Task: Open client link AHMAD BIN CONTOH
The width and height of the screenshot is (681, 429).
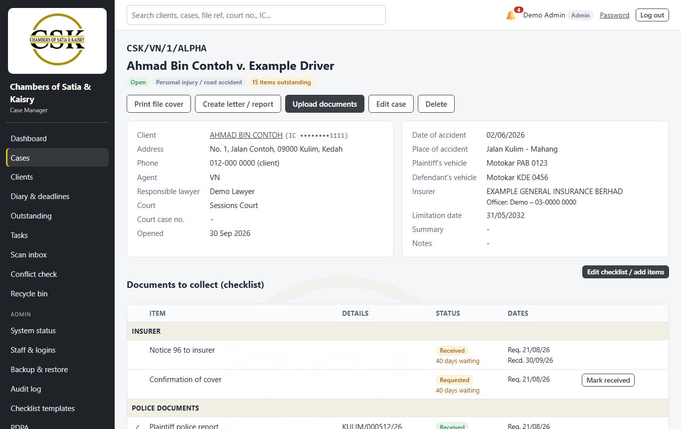Action: click(x=246, y=135)
